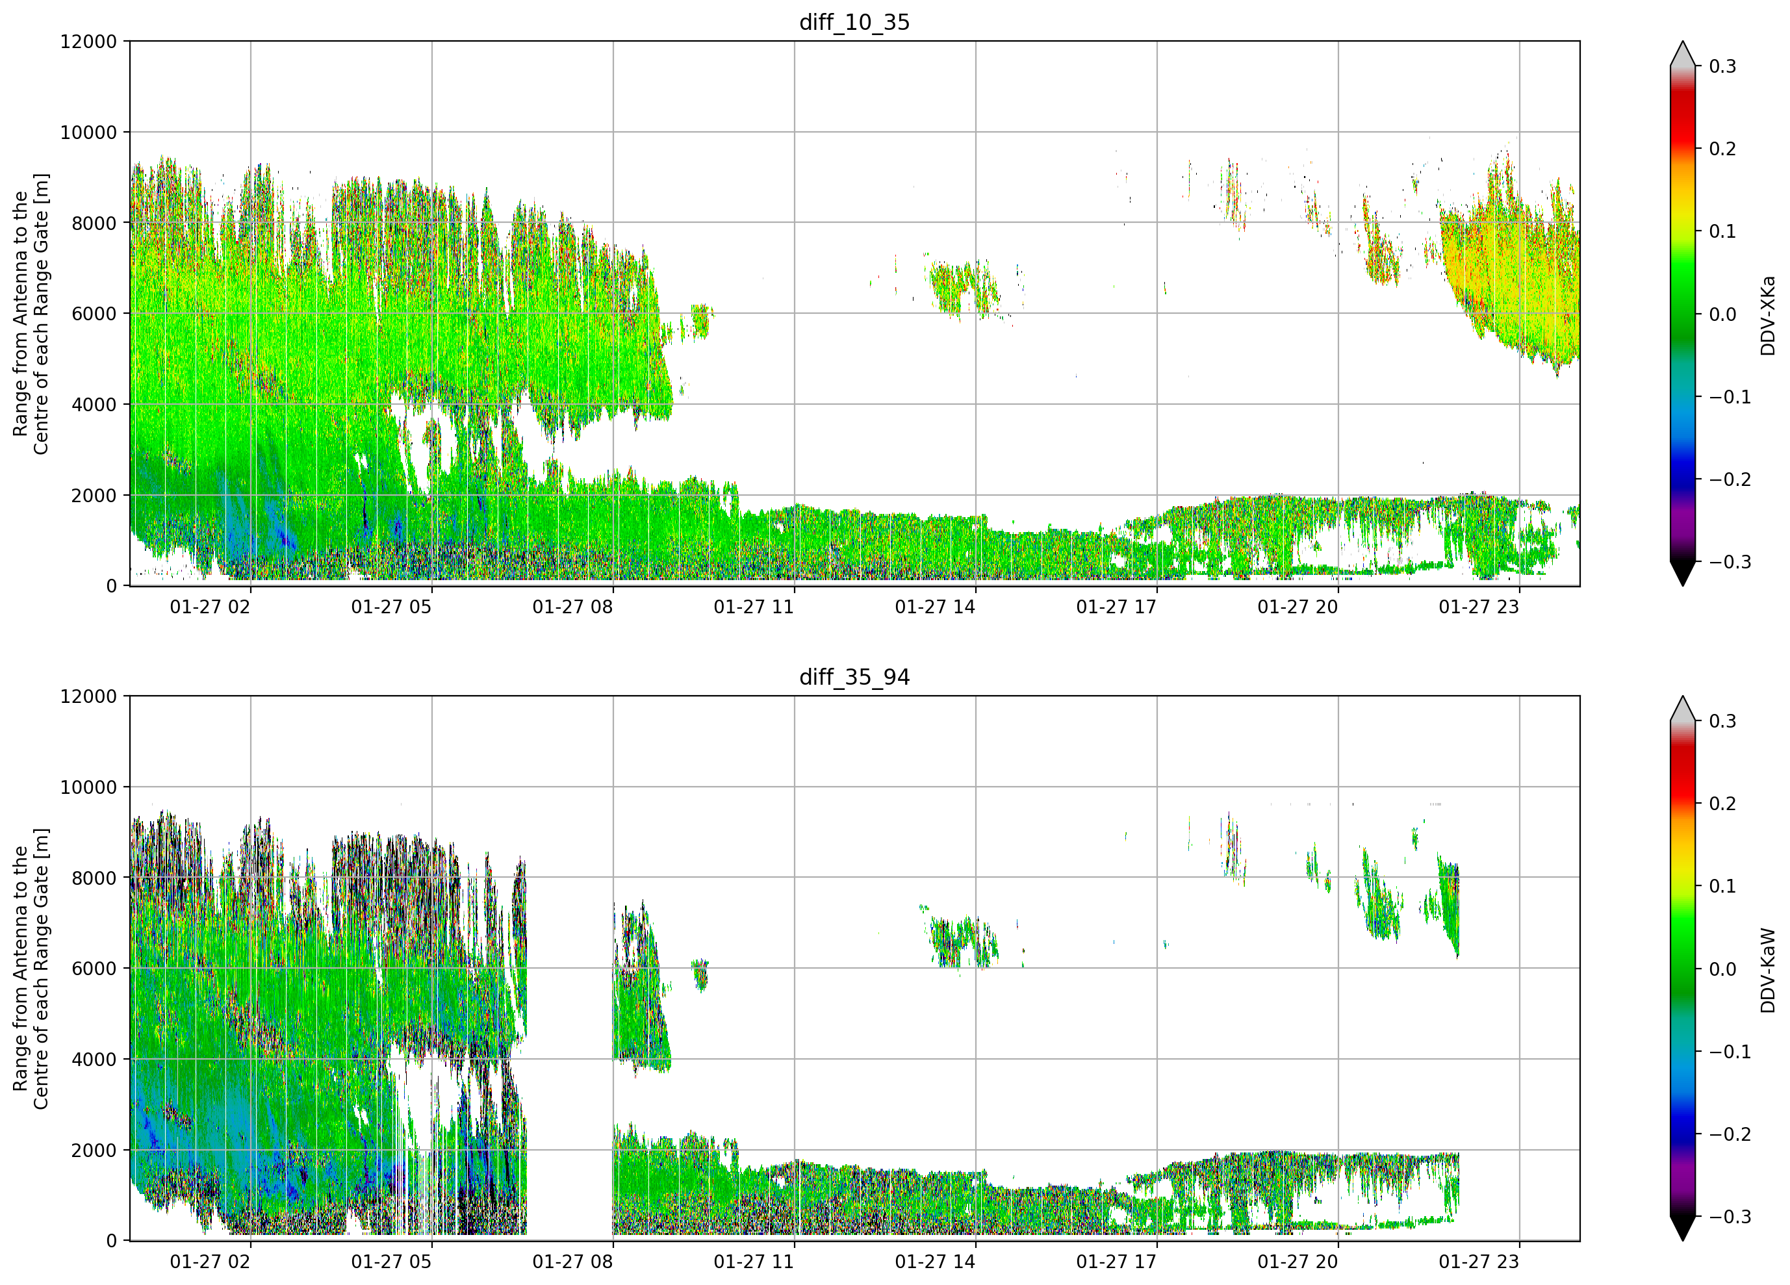Viewport: 1790px width, 1285px height.
Task: Select the DDV-KaW colorbar label
Action: click(x=1768, y=970)
